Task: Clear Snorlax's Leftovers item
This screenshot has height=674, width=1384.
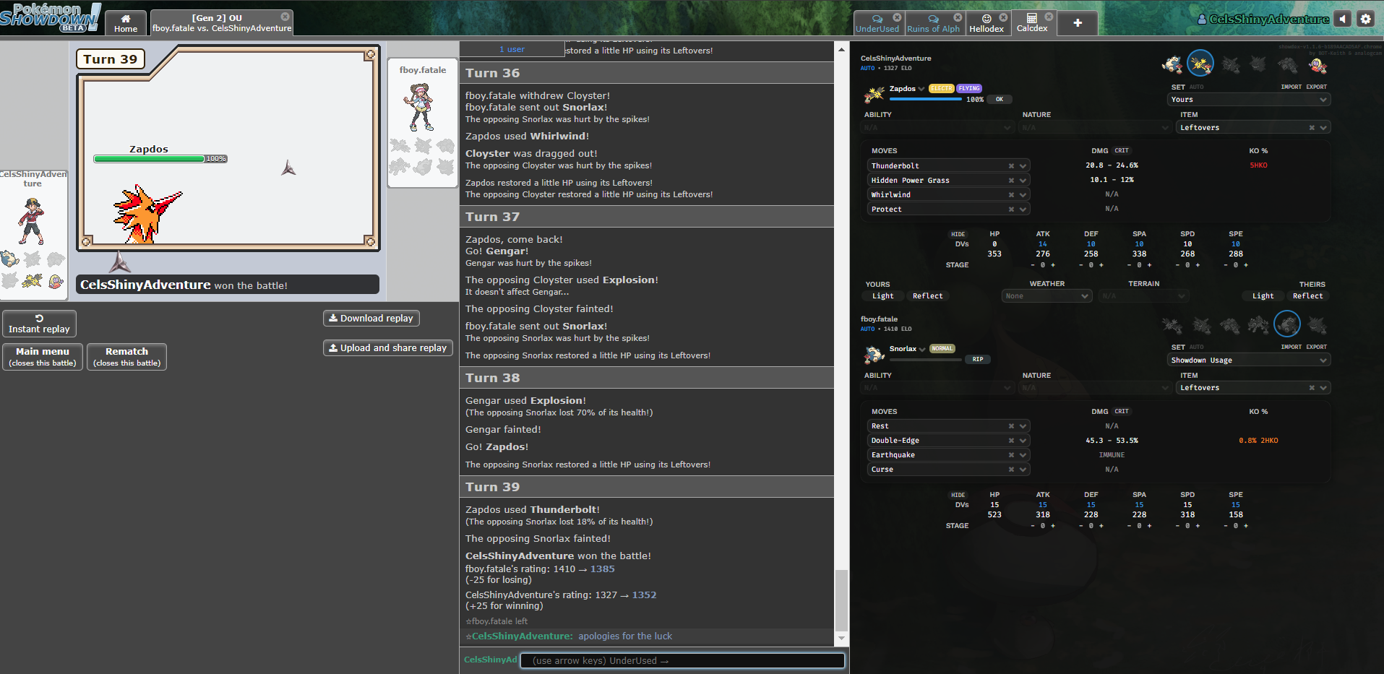Action: point(1312,388)
